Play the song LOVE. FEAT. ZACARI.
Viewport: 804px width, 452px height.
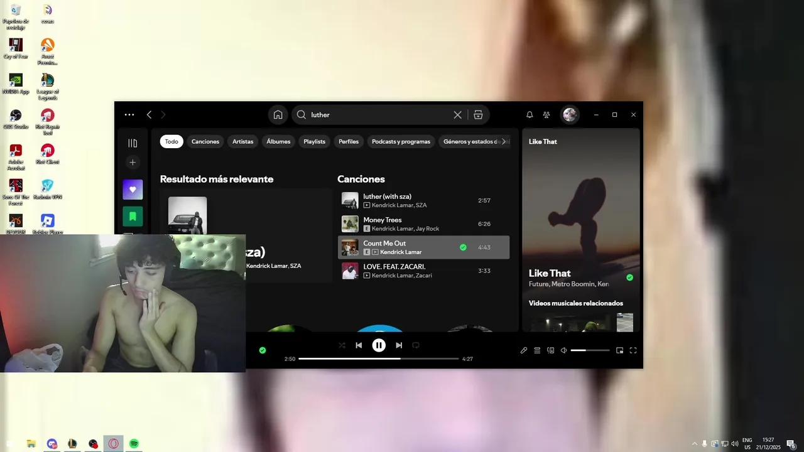tap(424, 271)
